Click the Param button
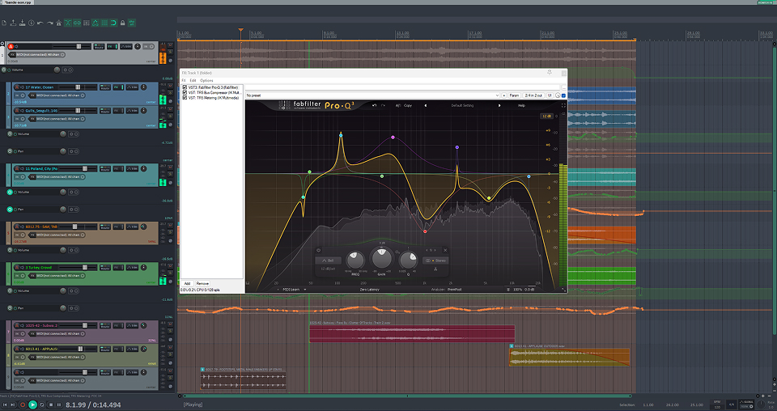The width and height of the screenshot is (777, 411). 515,95
